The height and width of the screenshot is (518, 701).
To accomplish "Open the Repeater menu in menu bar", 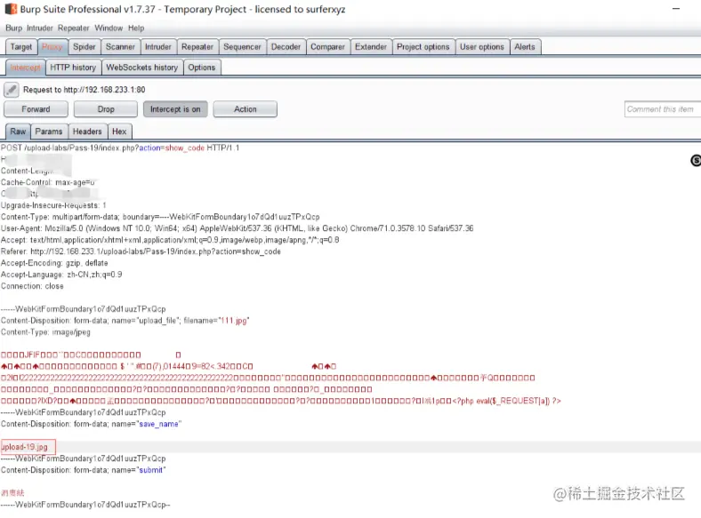I will point(73,28).
